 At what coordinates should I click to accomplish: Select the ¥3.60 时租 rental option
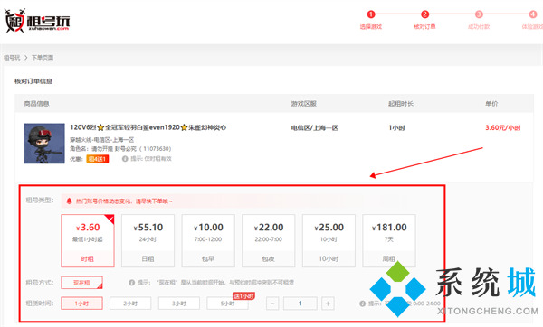tap(88, 240)
